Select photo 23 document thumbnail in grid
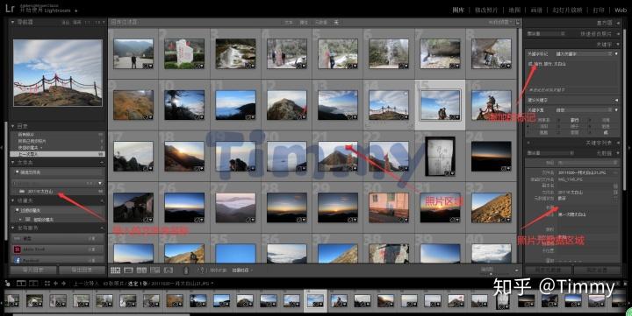 pos(440,156)
